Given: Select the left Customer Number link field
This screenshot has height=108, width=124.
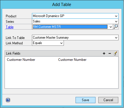Looking at the screenshot, I should coord(21,60).
